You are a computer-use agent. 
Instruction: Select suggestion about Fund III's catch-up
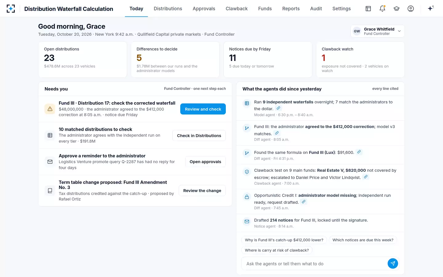pos(284,240)
